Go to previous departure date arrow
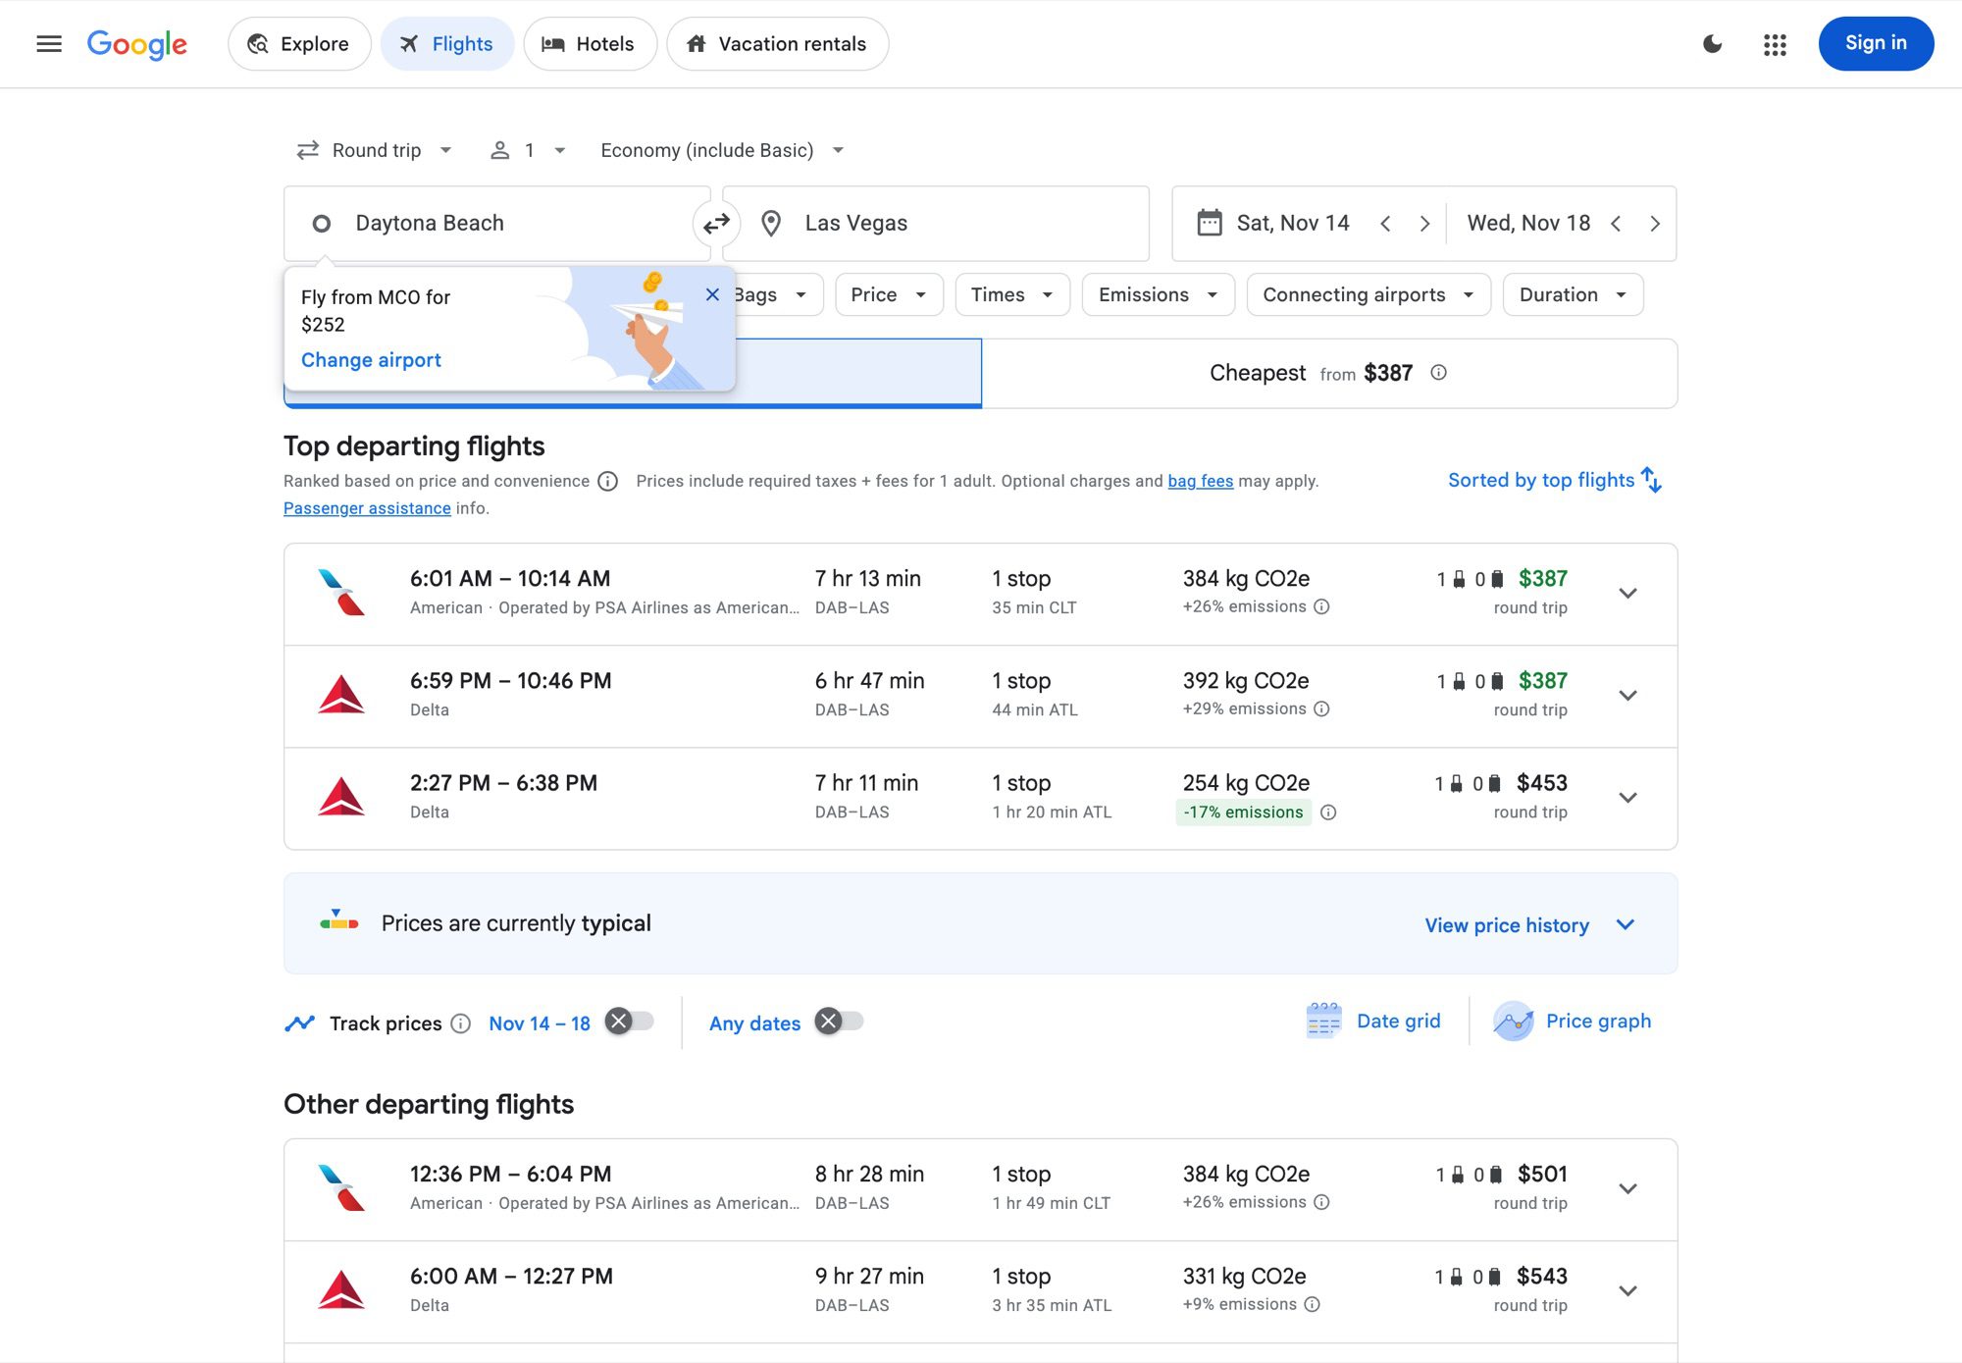Image resolution: width=1962 pixels, height=1363 pixels. click(1385, 224)
